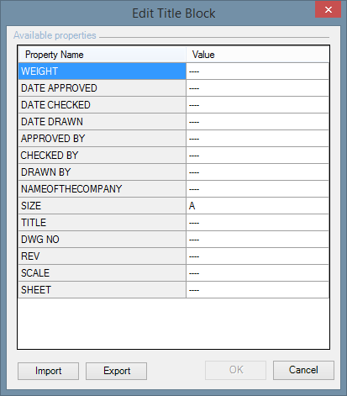This screenshot has width=347, height=396.
Task: Close the dialog with the red X
Action: pos(328,9)
